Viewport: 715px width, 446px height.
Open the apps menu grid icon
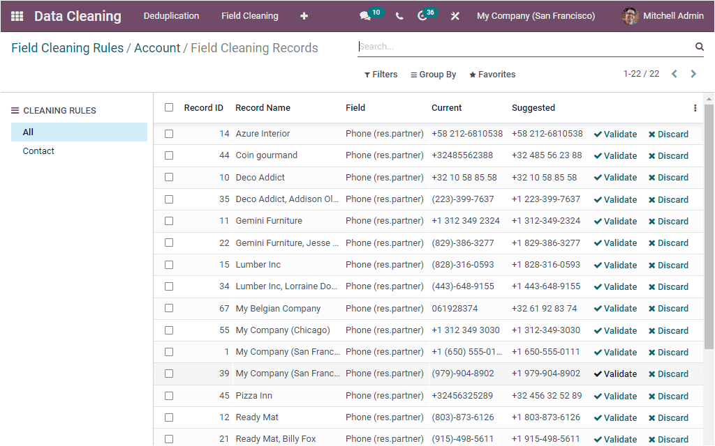(x=16, y=15)
